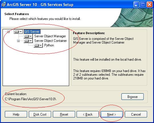
Task: Click the Browse button
Action: tap(133, 97)
